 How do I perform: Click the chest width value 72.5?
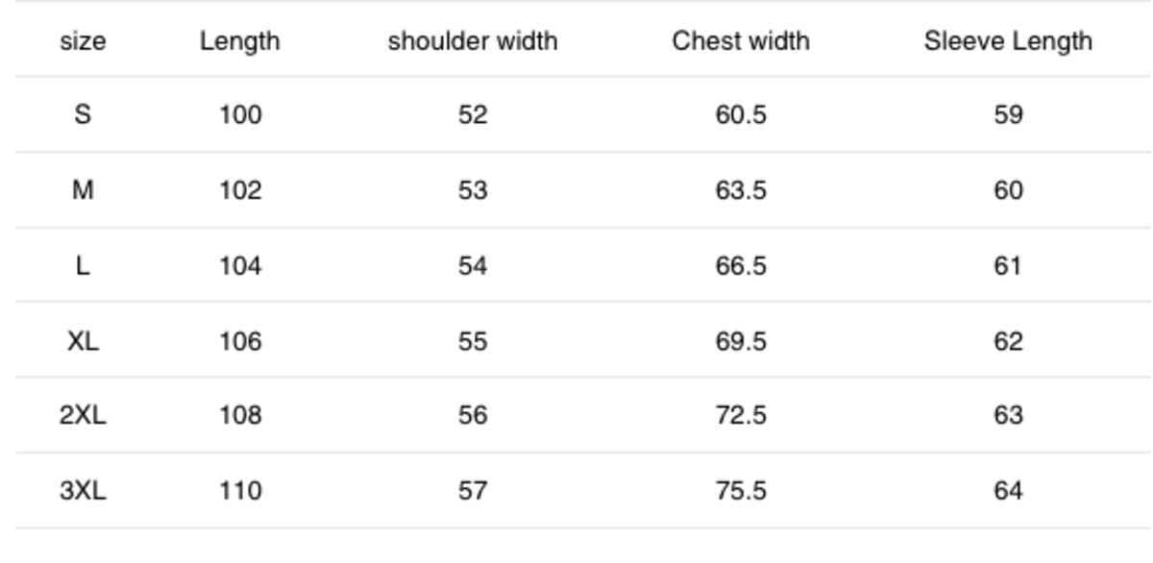[741, 416]
